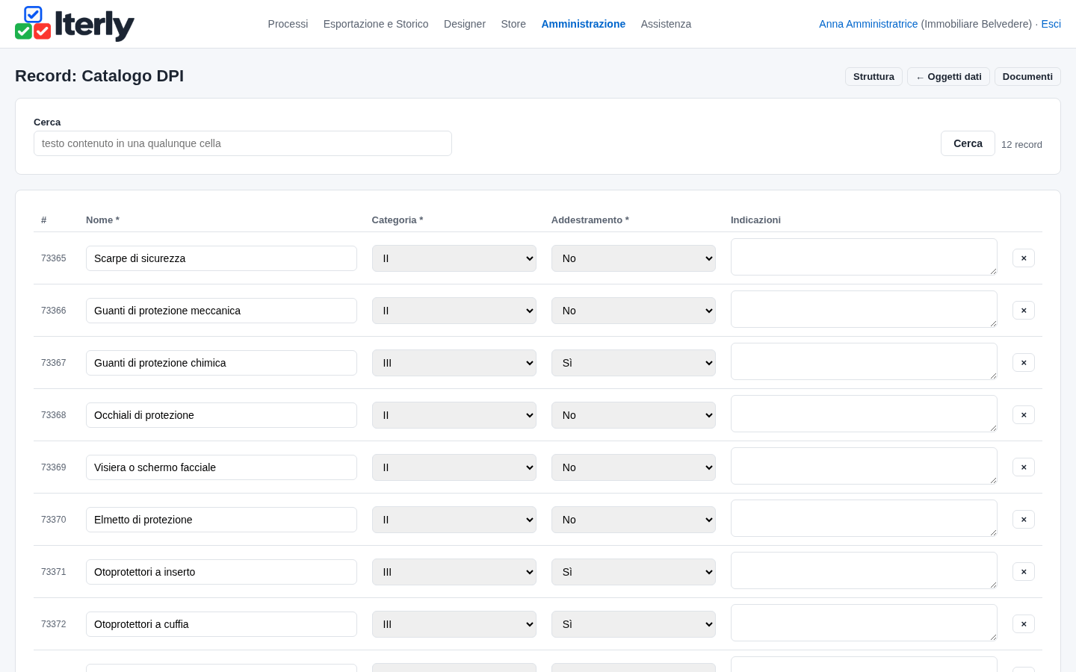The height and width of the screenshot is (672, 1076).
Task: Go back to Oggetti dati
Action: 948,77
